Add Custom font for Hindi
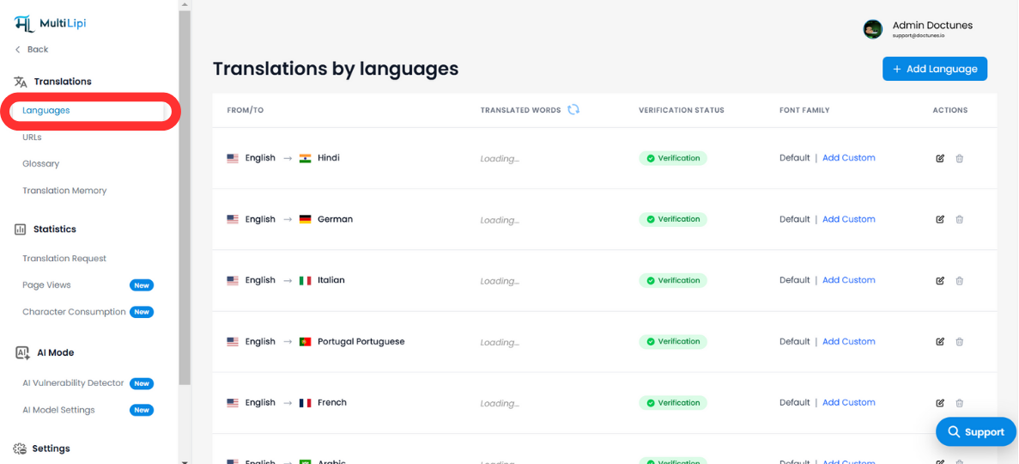 (849, 157)
